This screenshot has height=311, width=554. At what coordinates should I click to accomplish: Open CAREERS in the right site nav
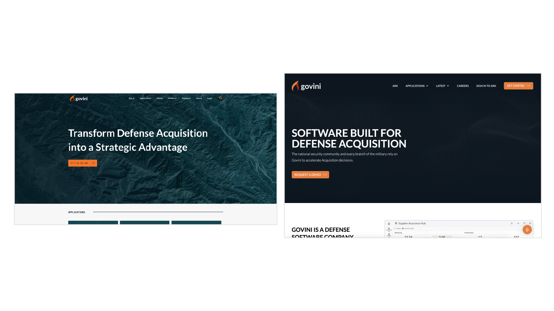[463, 86]
